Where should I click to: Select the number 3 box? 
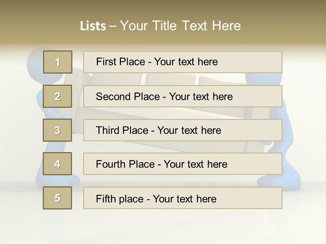click(57, 130)
